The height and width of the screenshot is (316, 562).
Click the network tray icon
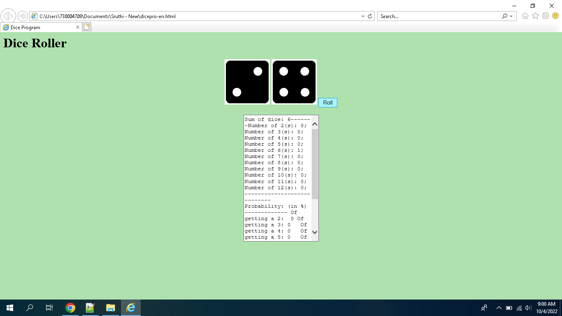[x=519, y=308]
